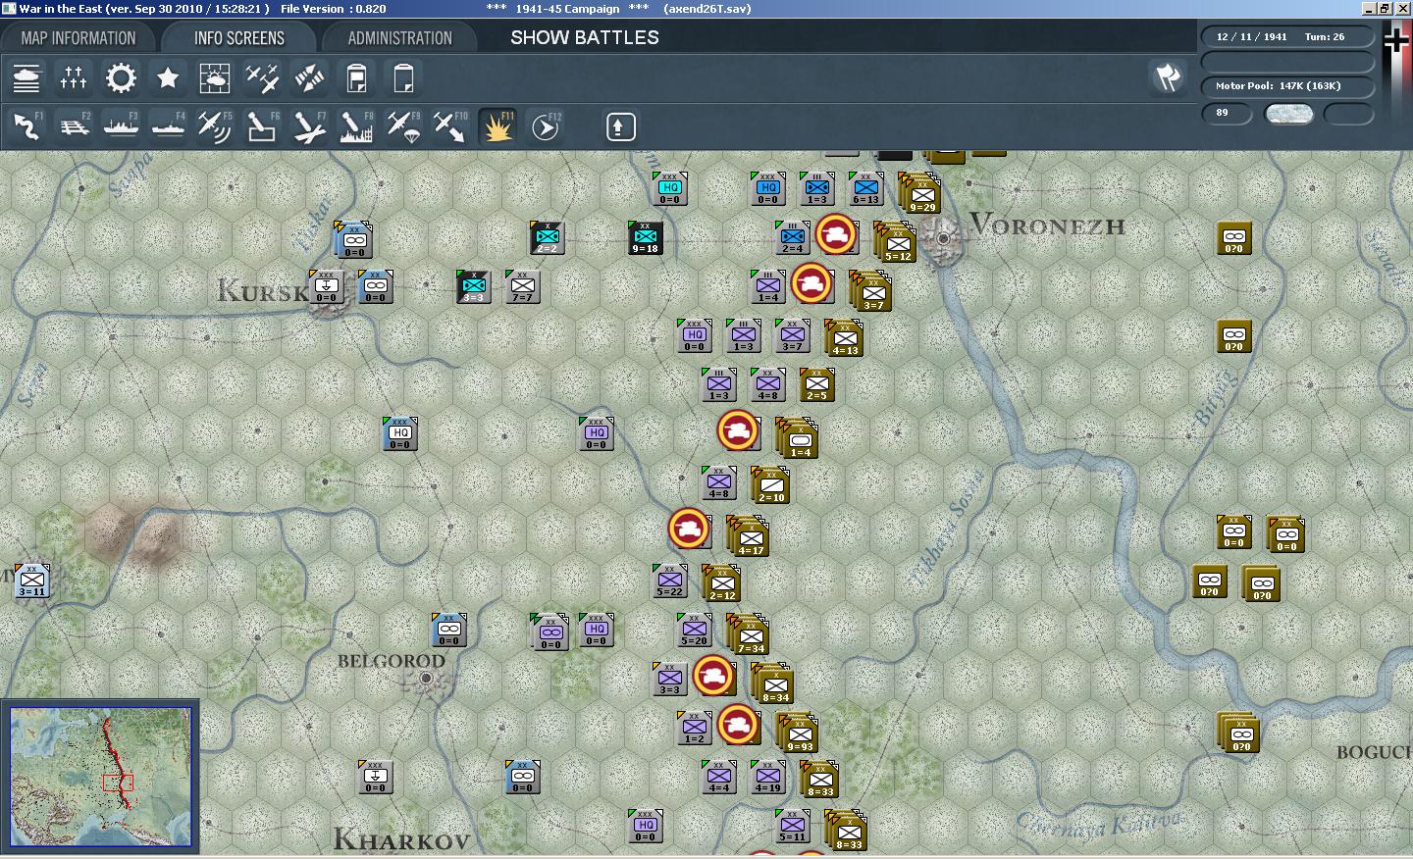The image size is (1413, 859).
Task: Click battle marker beside Soviet 1=4 stack
Action: point(738,431)
